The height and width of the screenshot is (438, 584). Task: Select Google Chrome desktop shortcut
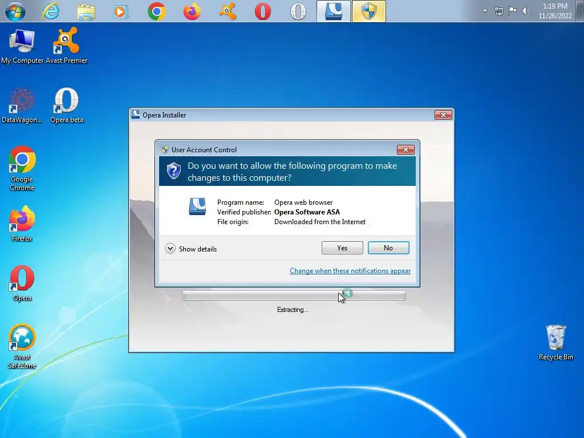pyautogui.click(x=22, y=169)
